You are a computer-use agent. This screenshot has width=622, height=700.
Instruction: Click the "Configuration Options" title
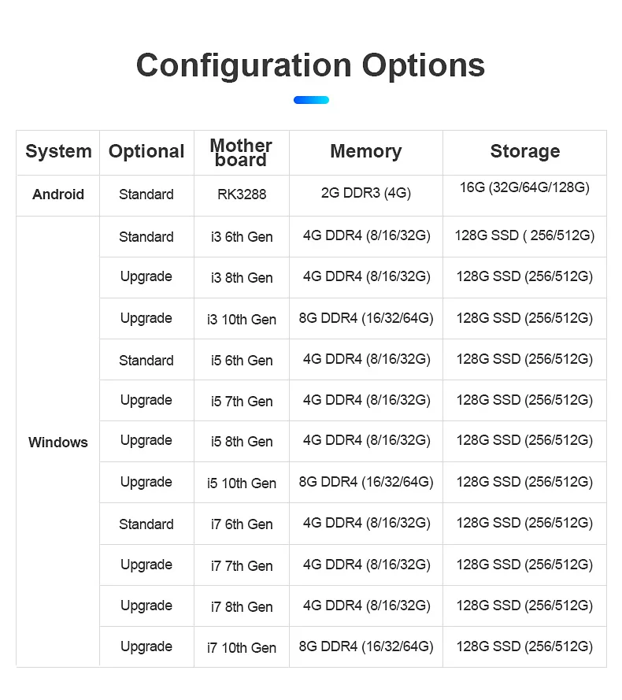pos(310,65)
